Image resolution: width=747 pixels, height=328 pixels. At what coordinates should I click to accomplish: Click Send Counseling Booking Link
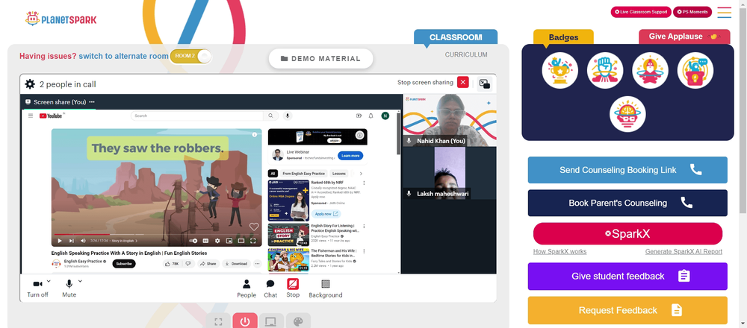pyautogui.click(x=627, y=170)
